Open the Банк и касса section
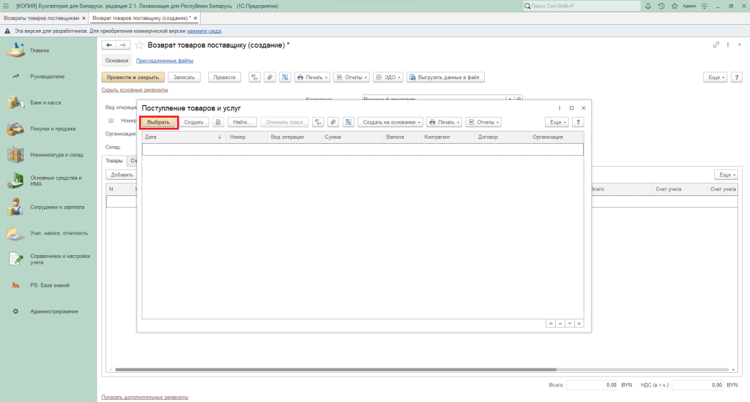 pos(45,102)
